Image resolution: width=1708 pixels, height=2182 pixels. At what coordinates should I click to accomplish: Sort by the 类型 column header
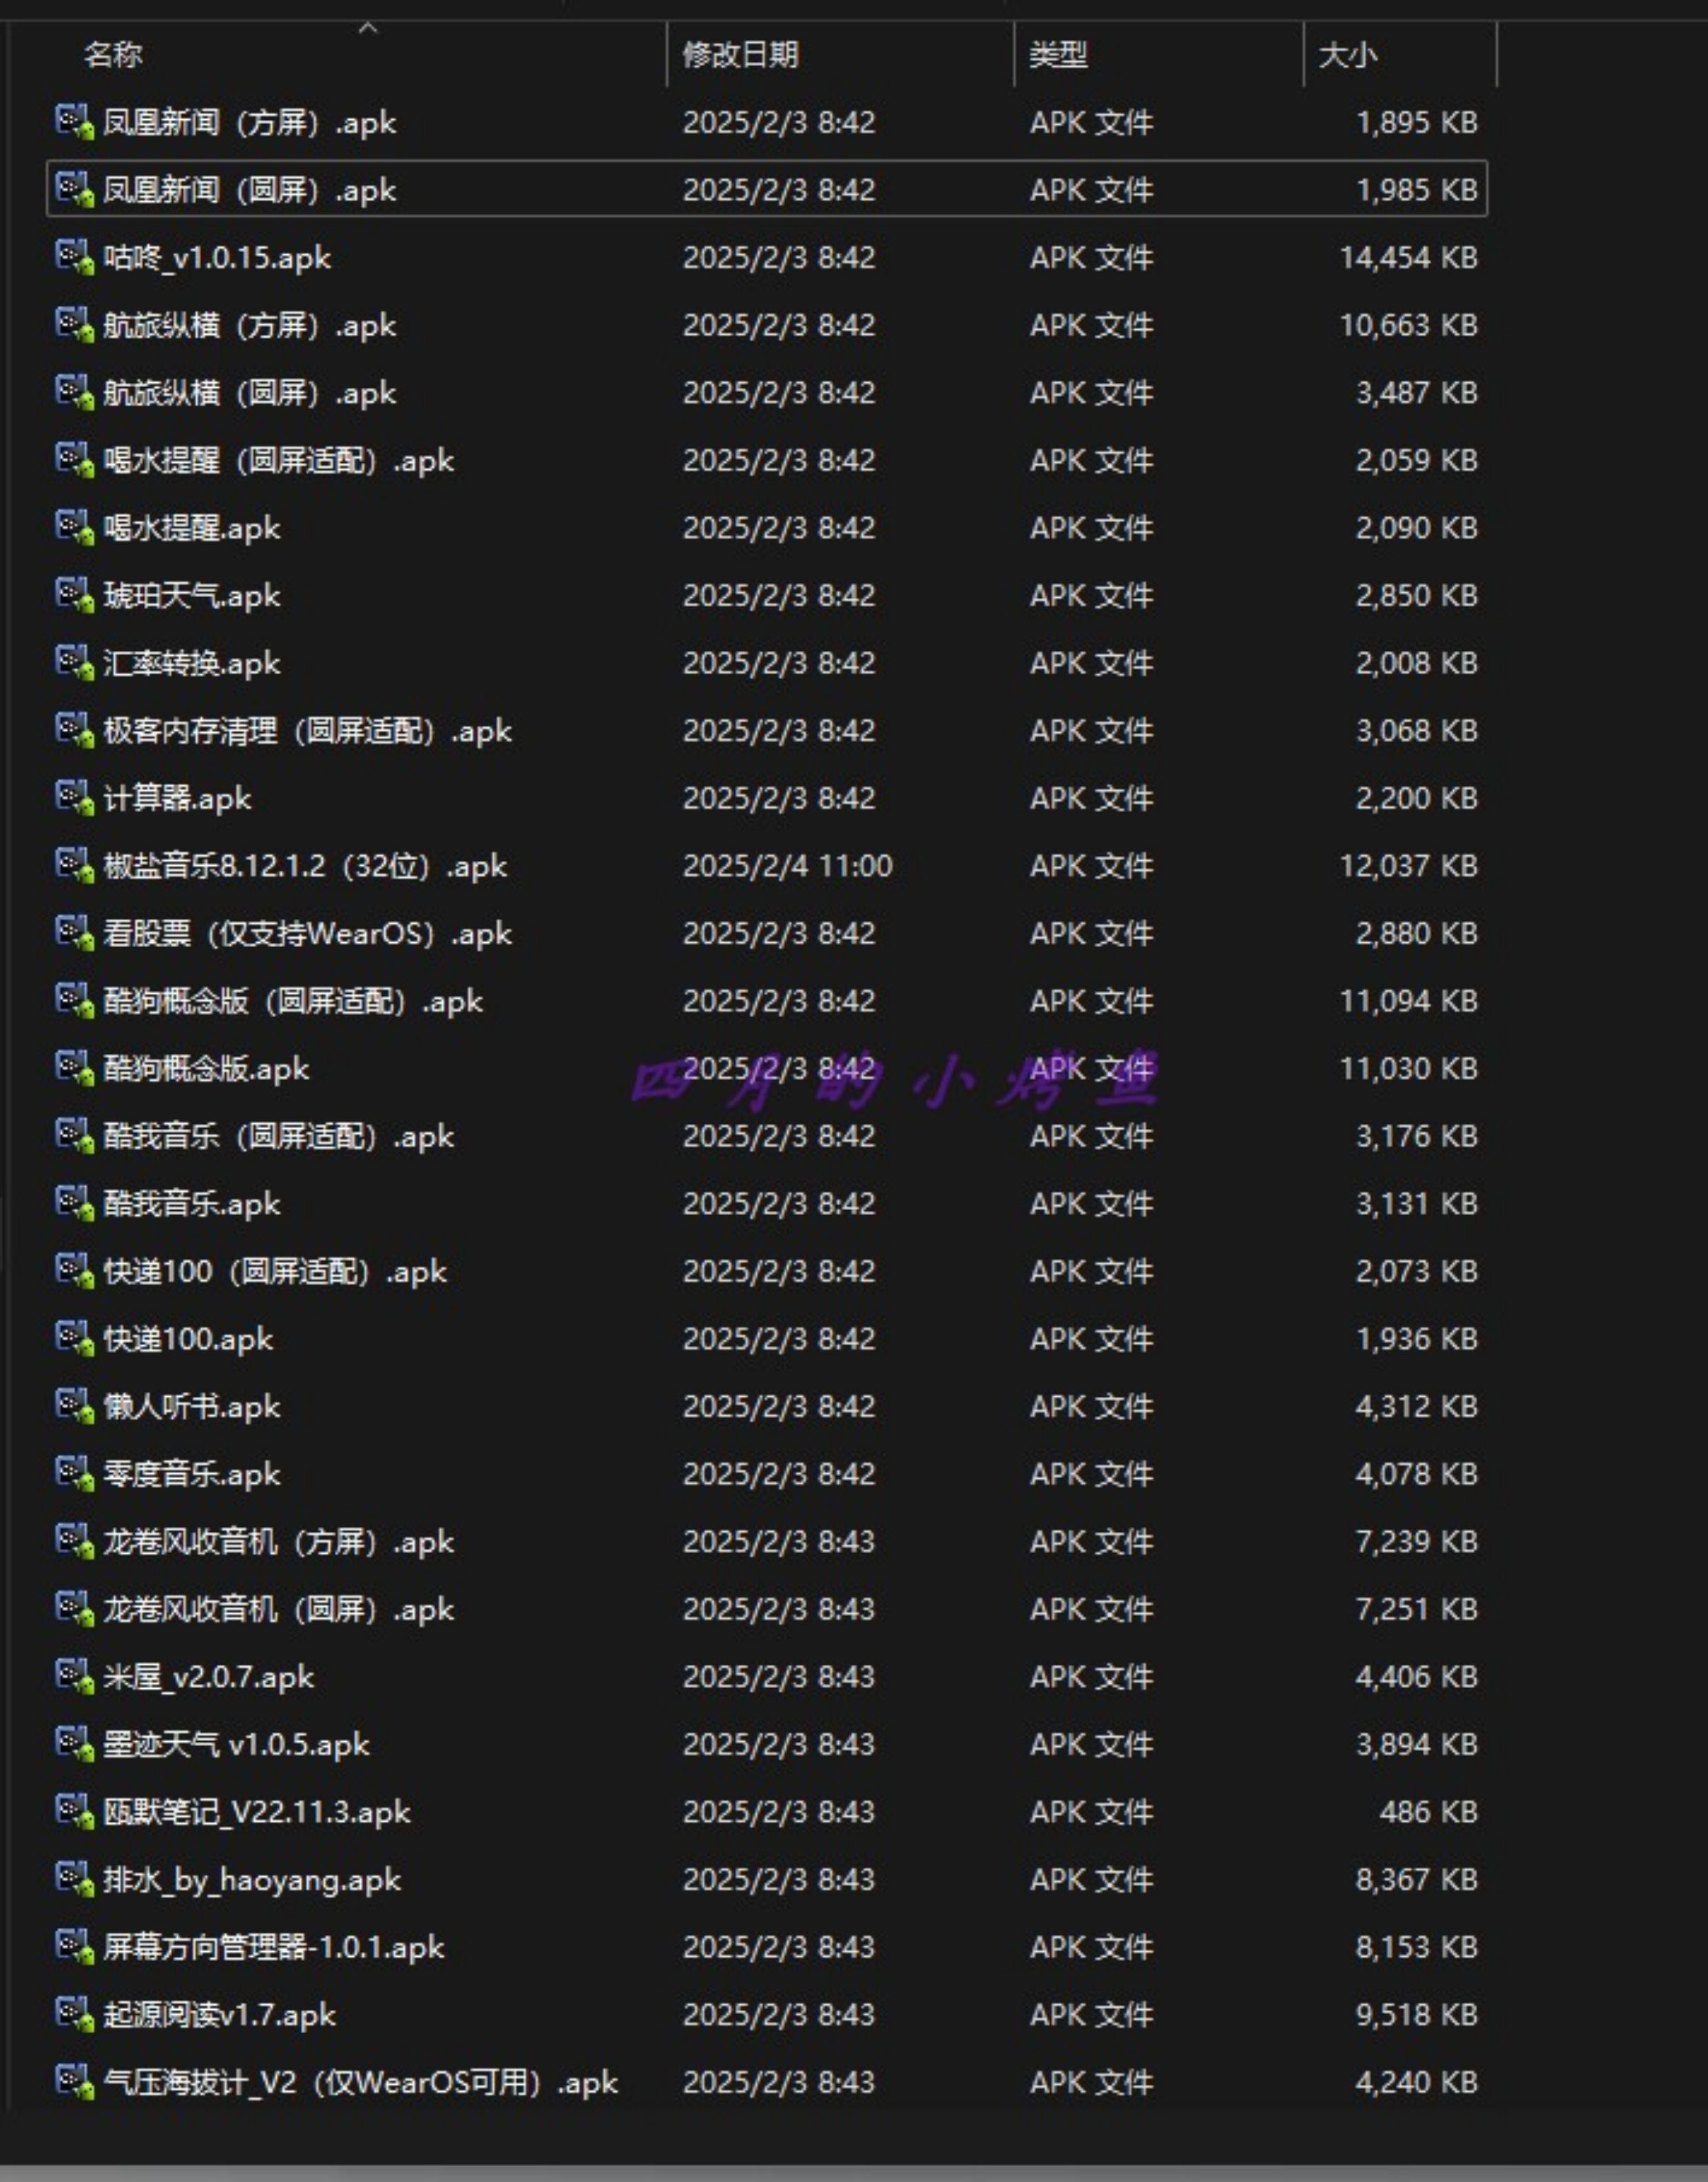[1058, 54]
